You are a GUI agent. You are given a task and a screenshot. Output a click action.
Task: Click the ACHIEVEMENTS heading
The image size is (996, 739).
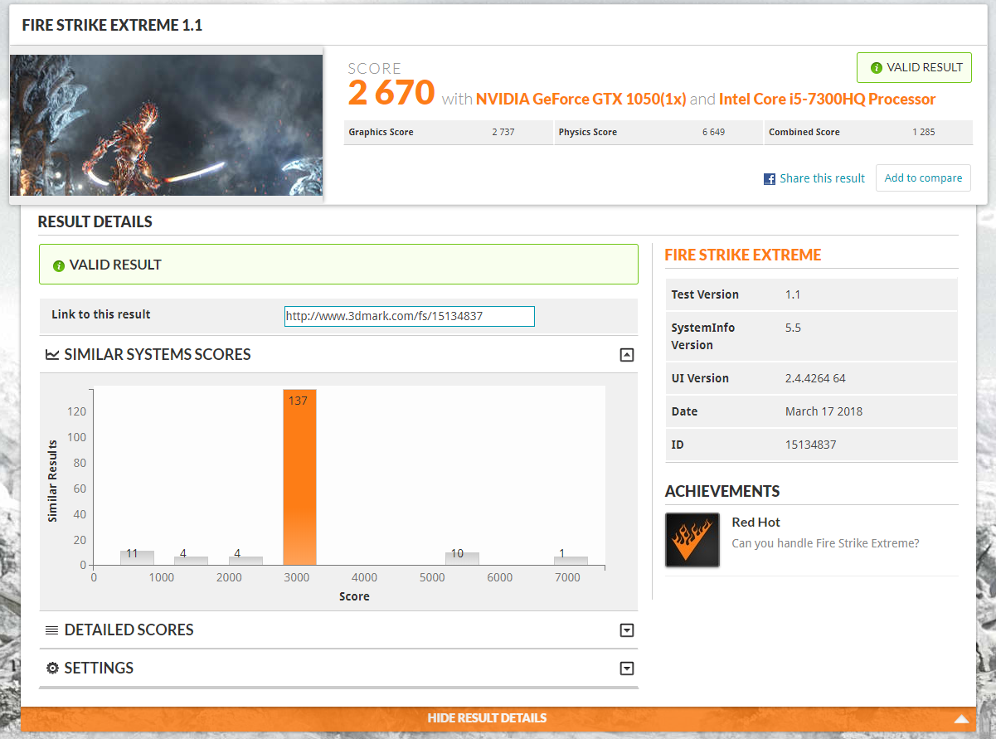pyautogui.click(x=721, y=491)
